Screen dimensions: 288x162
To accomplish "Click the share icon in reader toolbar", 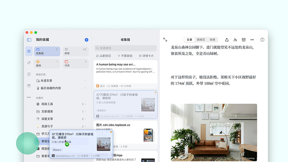I will click(227, 40).
